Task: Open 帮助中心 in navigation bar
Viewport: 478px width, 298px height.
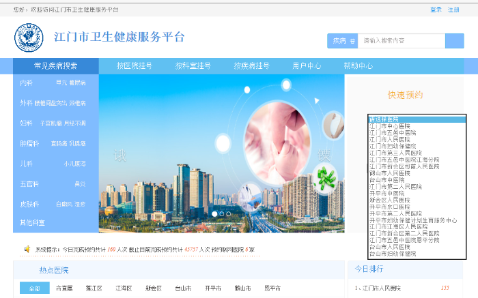Action: coord(358,65)
